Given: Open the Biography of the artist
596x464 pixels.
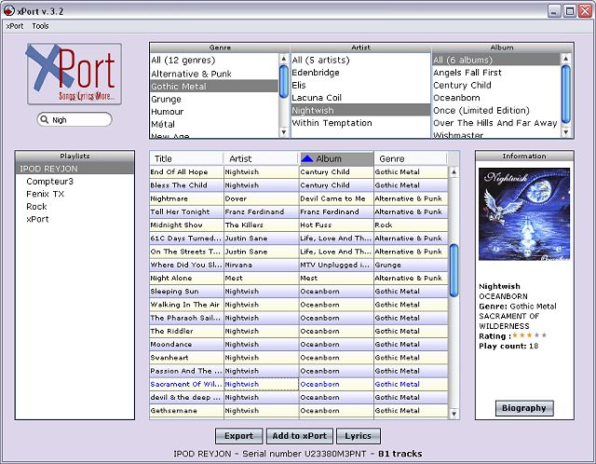Looking at the screenshot, I should click(x=524, y=408).
